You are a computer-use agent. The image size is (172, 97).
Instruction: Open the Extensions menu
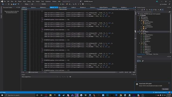[x=48, y=1]
